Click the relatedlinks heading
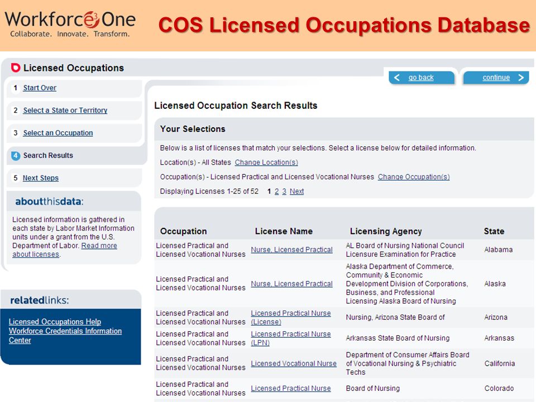The width and height of the screenshot is (536, 402). (39, 300)
